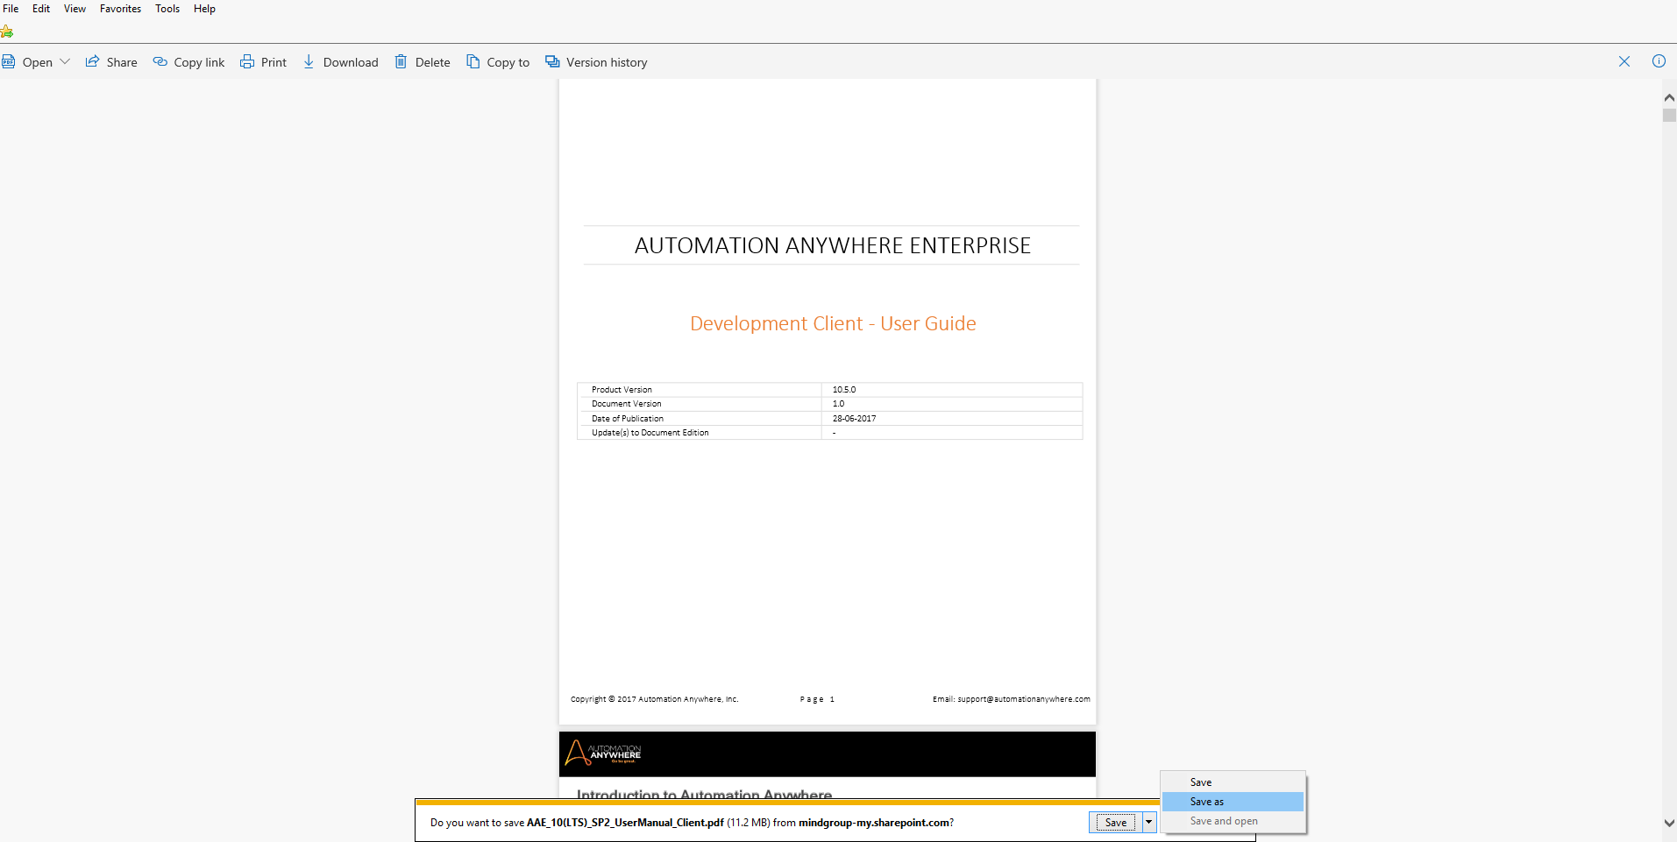Open the info details pane icon
This screenshot has width=1677, height=842.
tap(1659, 61)
